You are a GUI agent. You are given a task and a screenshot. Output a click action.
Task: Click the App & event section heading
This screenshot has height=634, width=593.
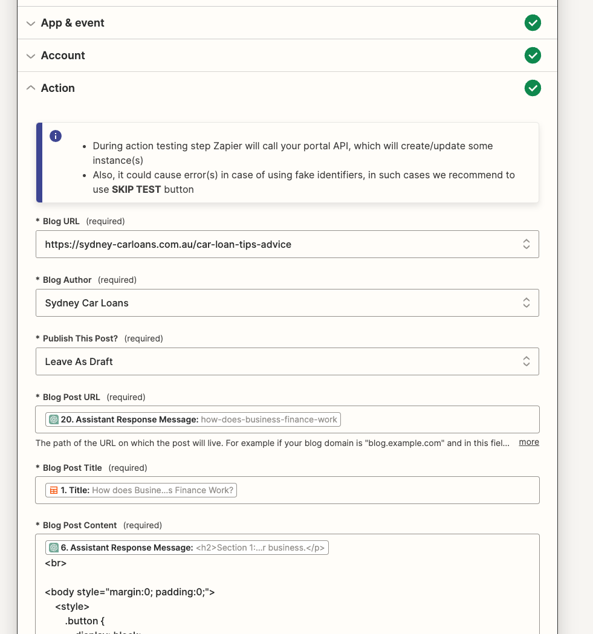(73, 23)
